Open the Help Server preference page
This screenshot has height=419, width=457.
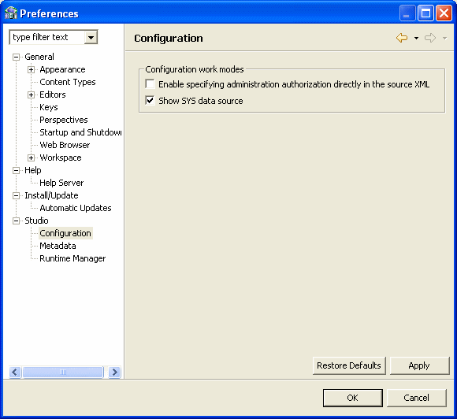pos(61,183)
